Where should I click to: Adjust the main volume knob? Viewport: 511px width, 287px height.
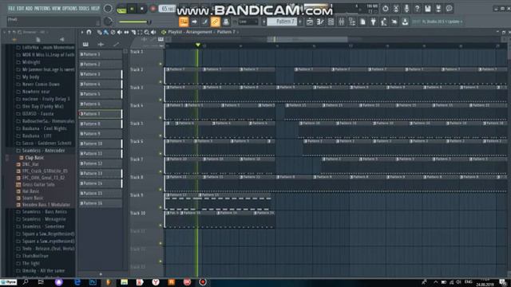click(108, 9)
